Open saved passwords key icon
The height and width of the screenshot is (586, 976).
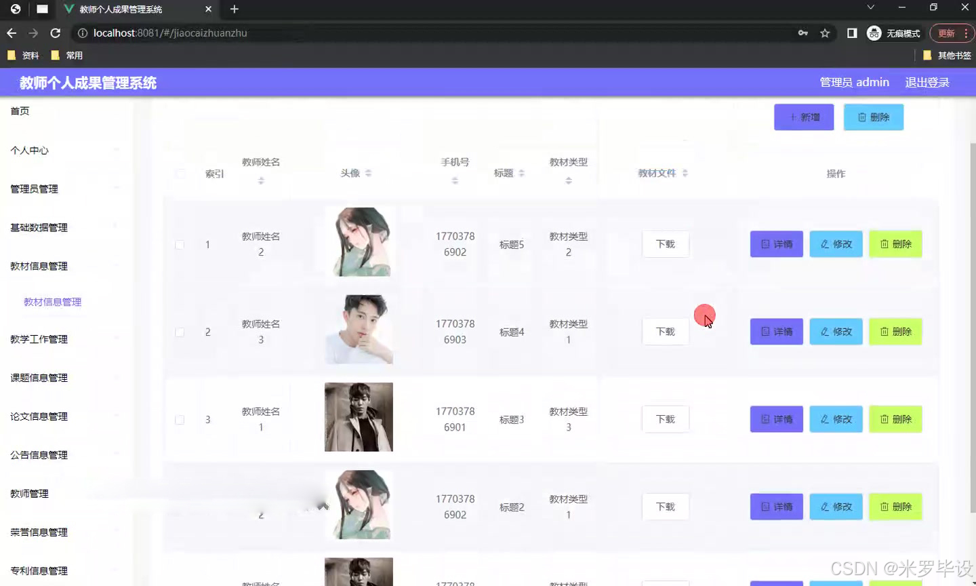(x=803, y=33)
